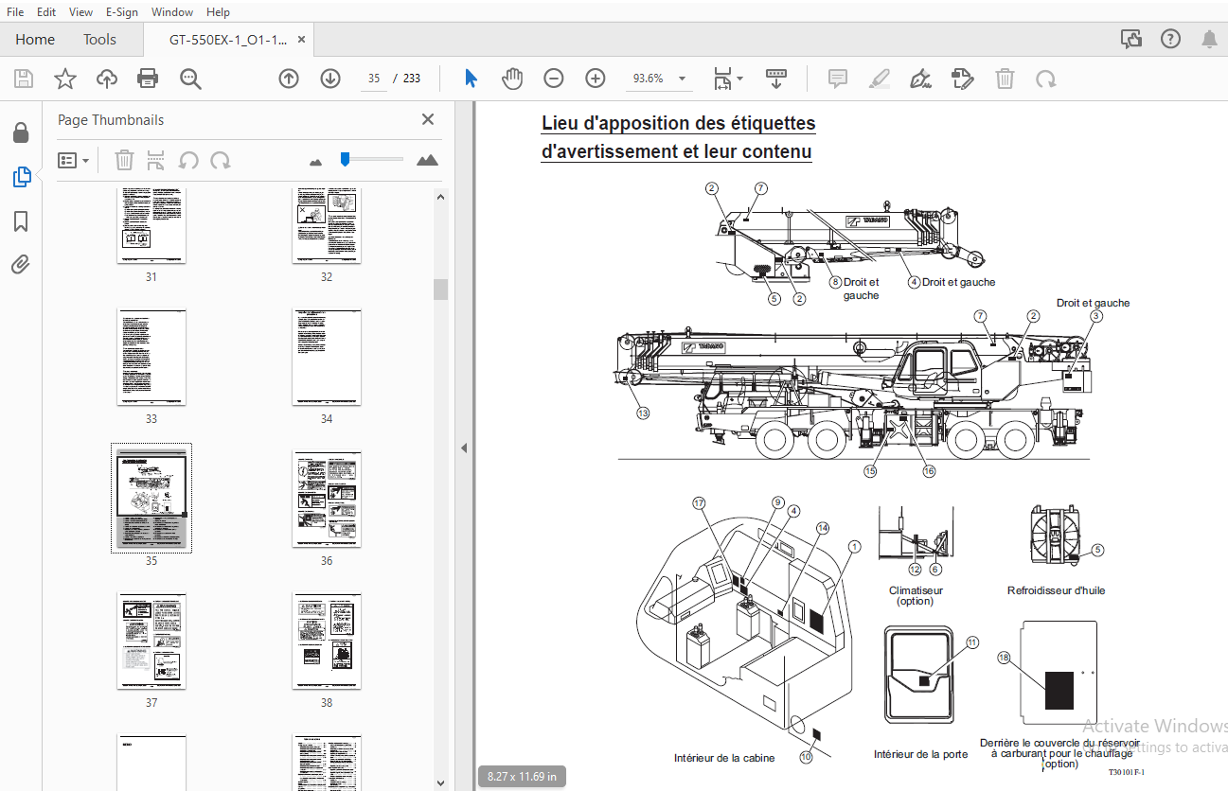The image size is (1228, 791).
Task: Activate the hand pan tool
Action: tap(512, 79)
